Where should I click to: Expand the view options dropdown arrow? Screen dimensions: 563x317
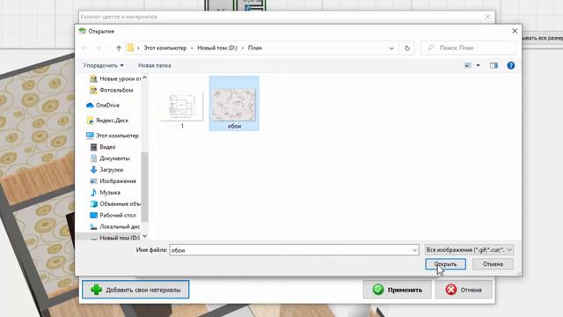[x=478, y=65]
